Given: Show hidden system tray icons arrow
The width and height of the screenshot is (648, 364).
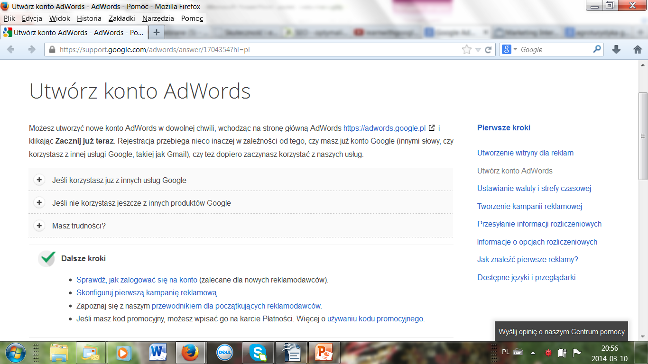Looking at the screenshot, I should click(533, 353).
